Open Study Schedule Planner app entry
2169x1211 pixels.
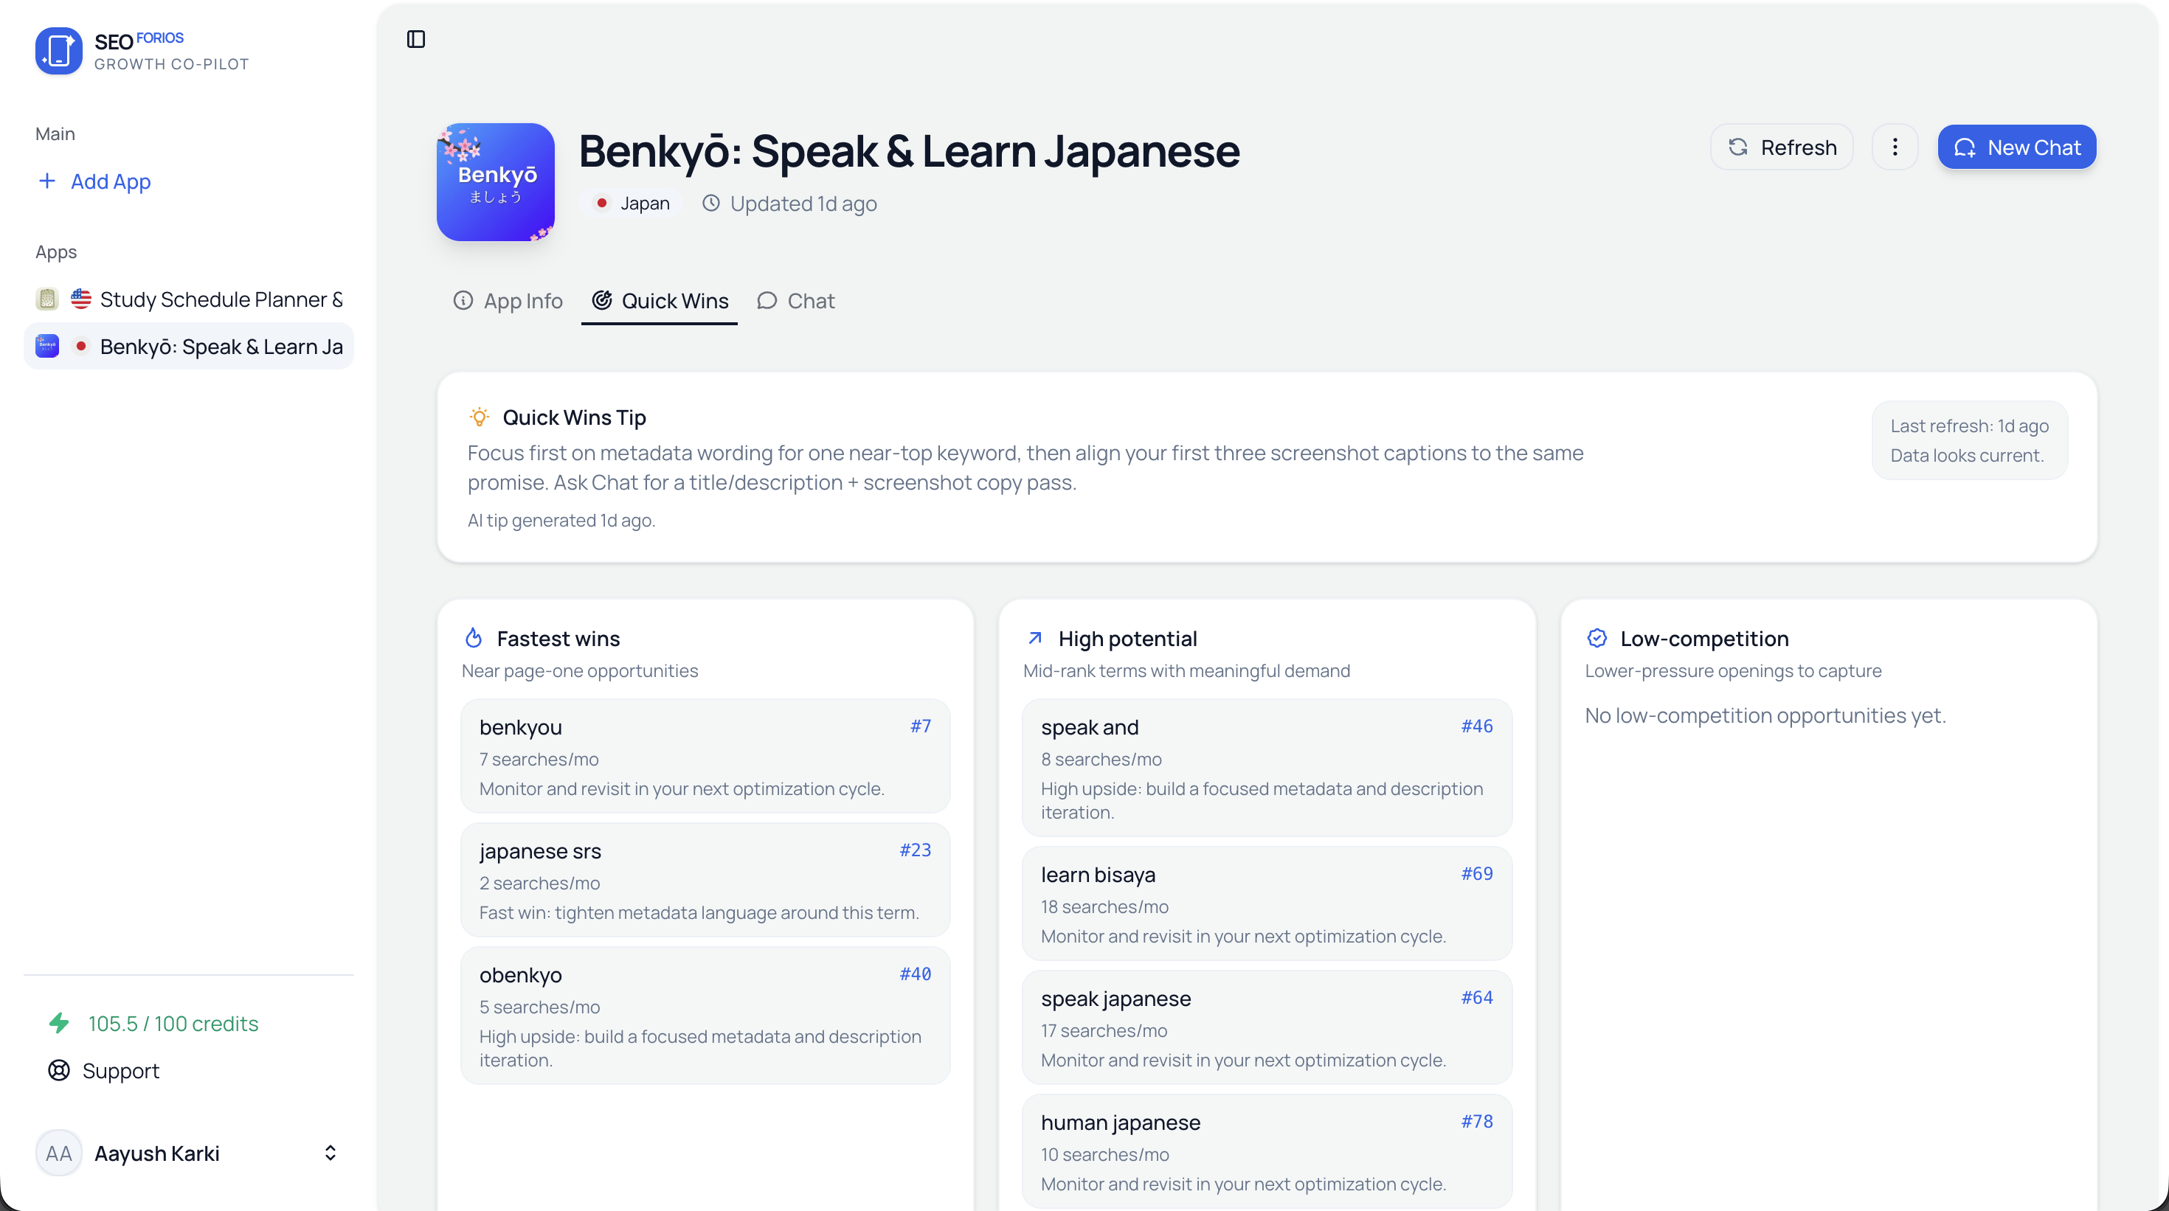189,299
